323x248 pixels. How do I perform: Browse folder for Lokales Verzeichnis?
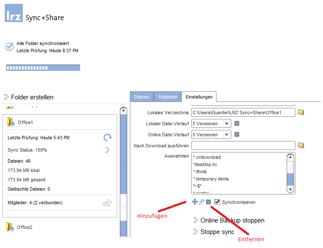301,113
